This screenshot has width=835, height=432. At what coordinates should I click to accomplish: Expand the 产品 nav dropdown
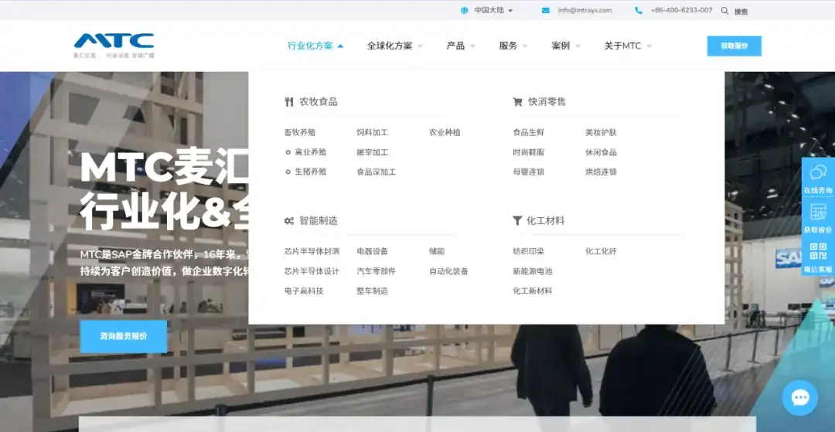[x=461, y=46]
